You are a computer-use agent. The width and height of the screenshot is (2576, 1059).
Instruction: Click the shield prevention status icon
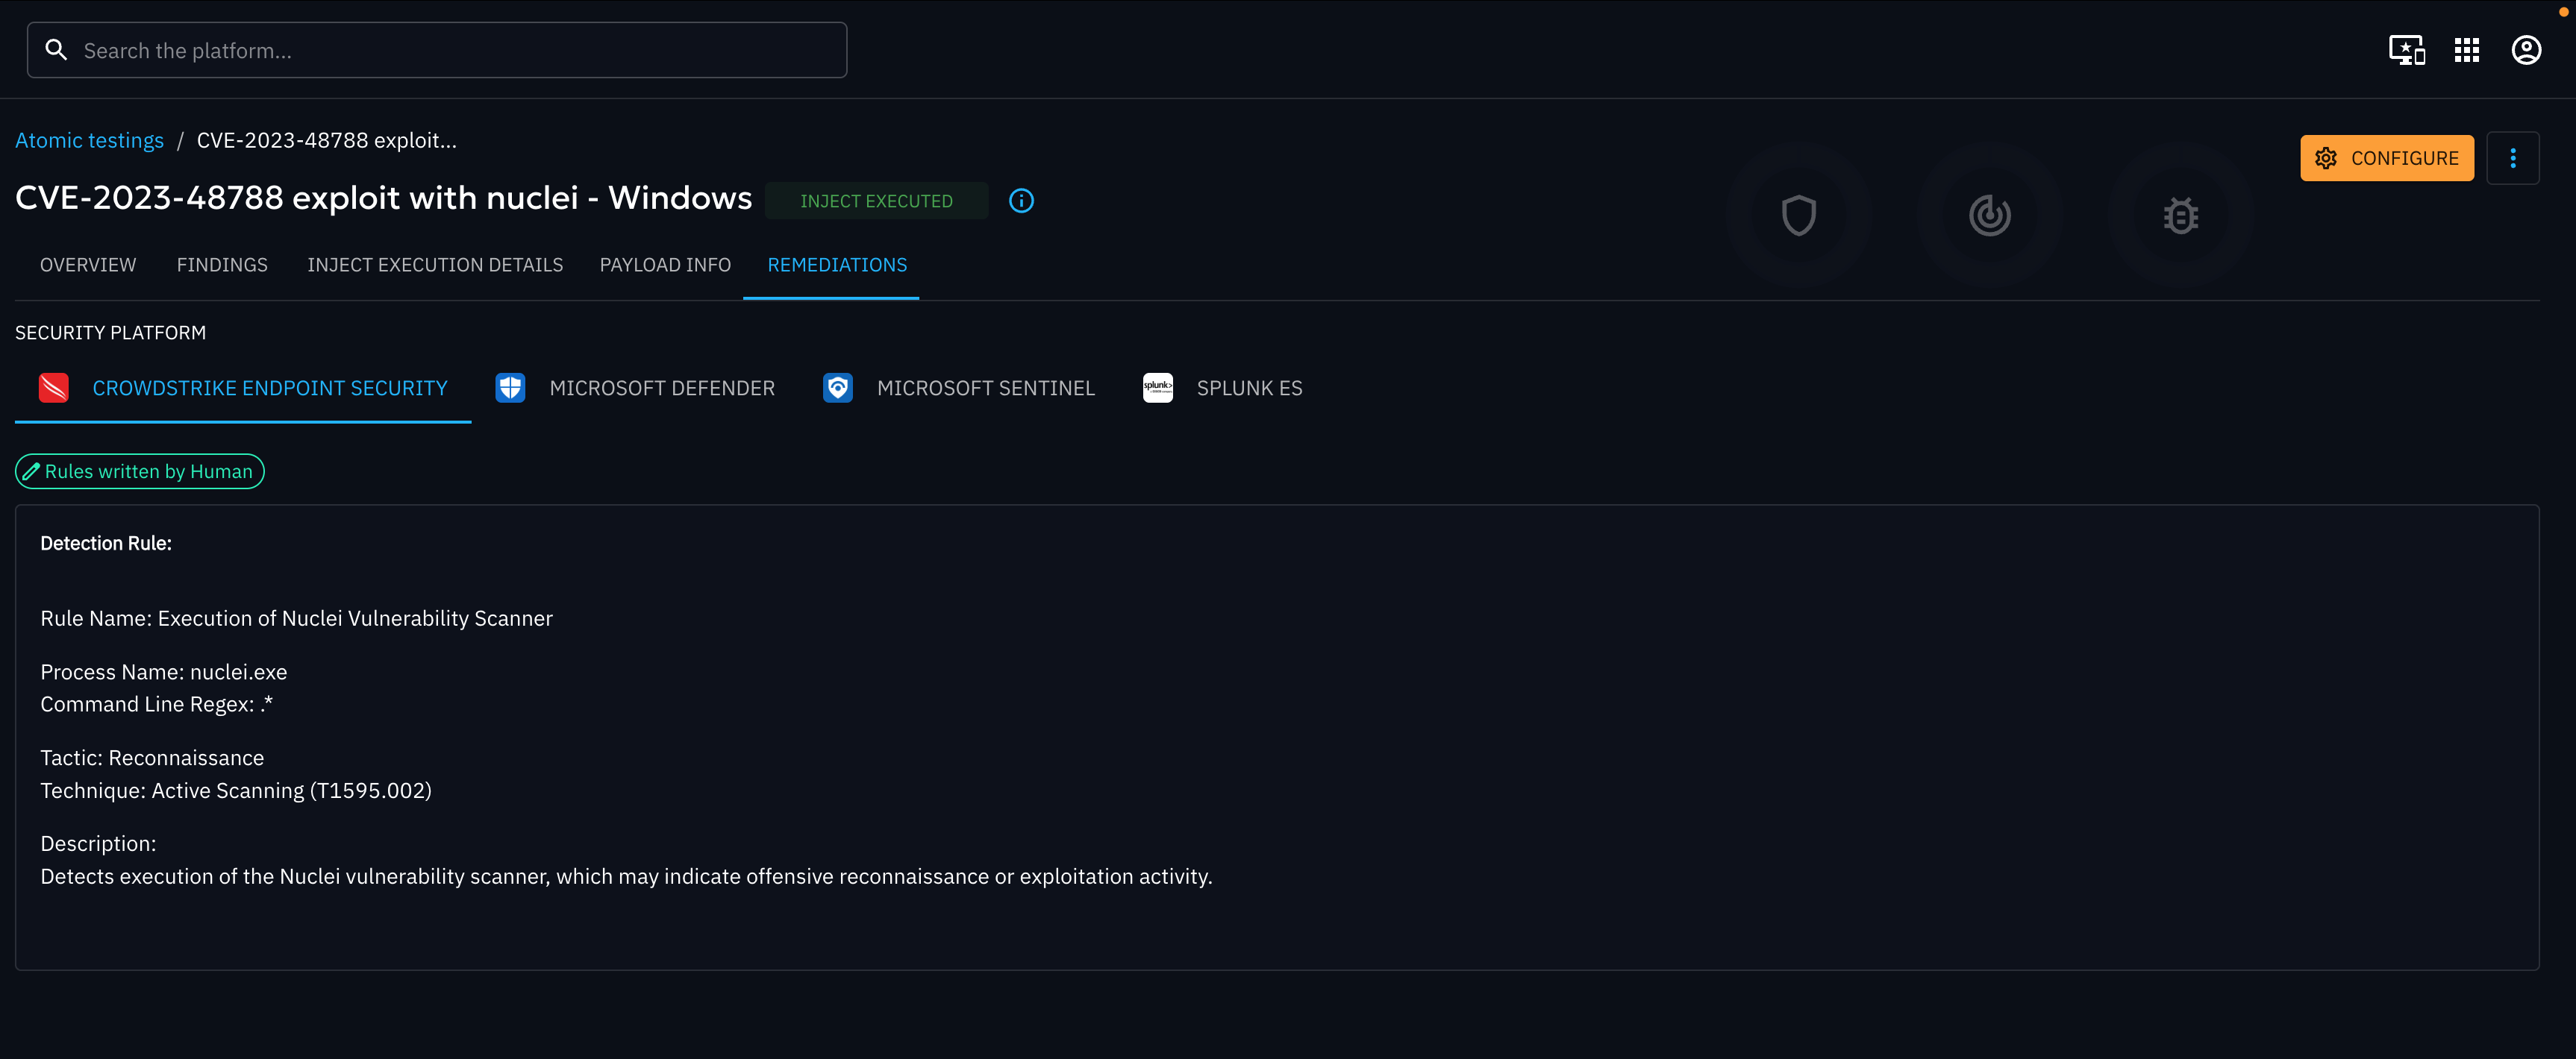[x=1798, y=215]
